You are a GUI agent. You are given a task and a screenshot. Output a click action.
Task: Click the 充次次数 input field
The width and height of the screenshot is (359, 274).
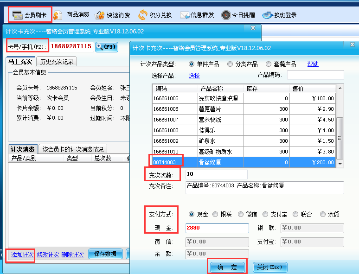pos(216,175)
